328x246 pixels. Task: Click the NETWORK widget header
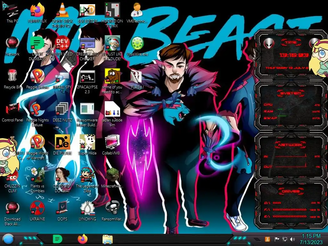point(291,145)
